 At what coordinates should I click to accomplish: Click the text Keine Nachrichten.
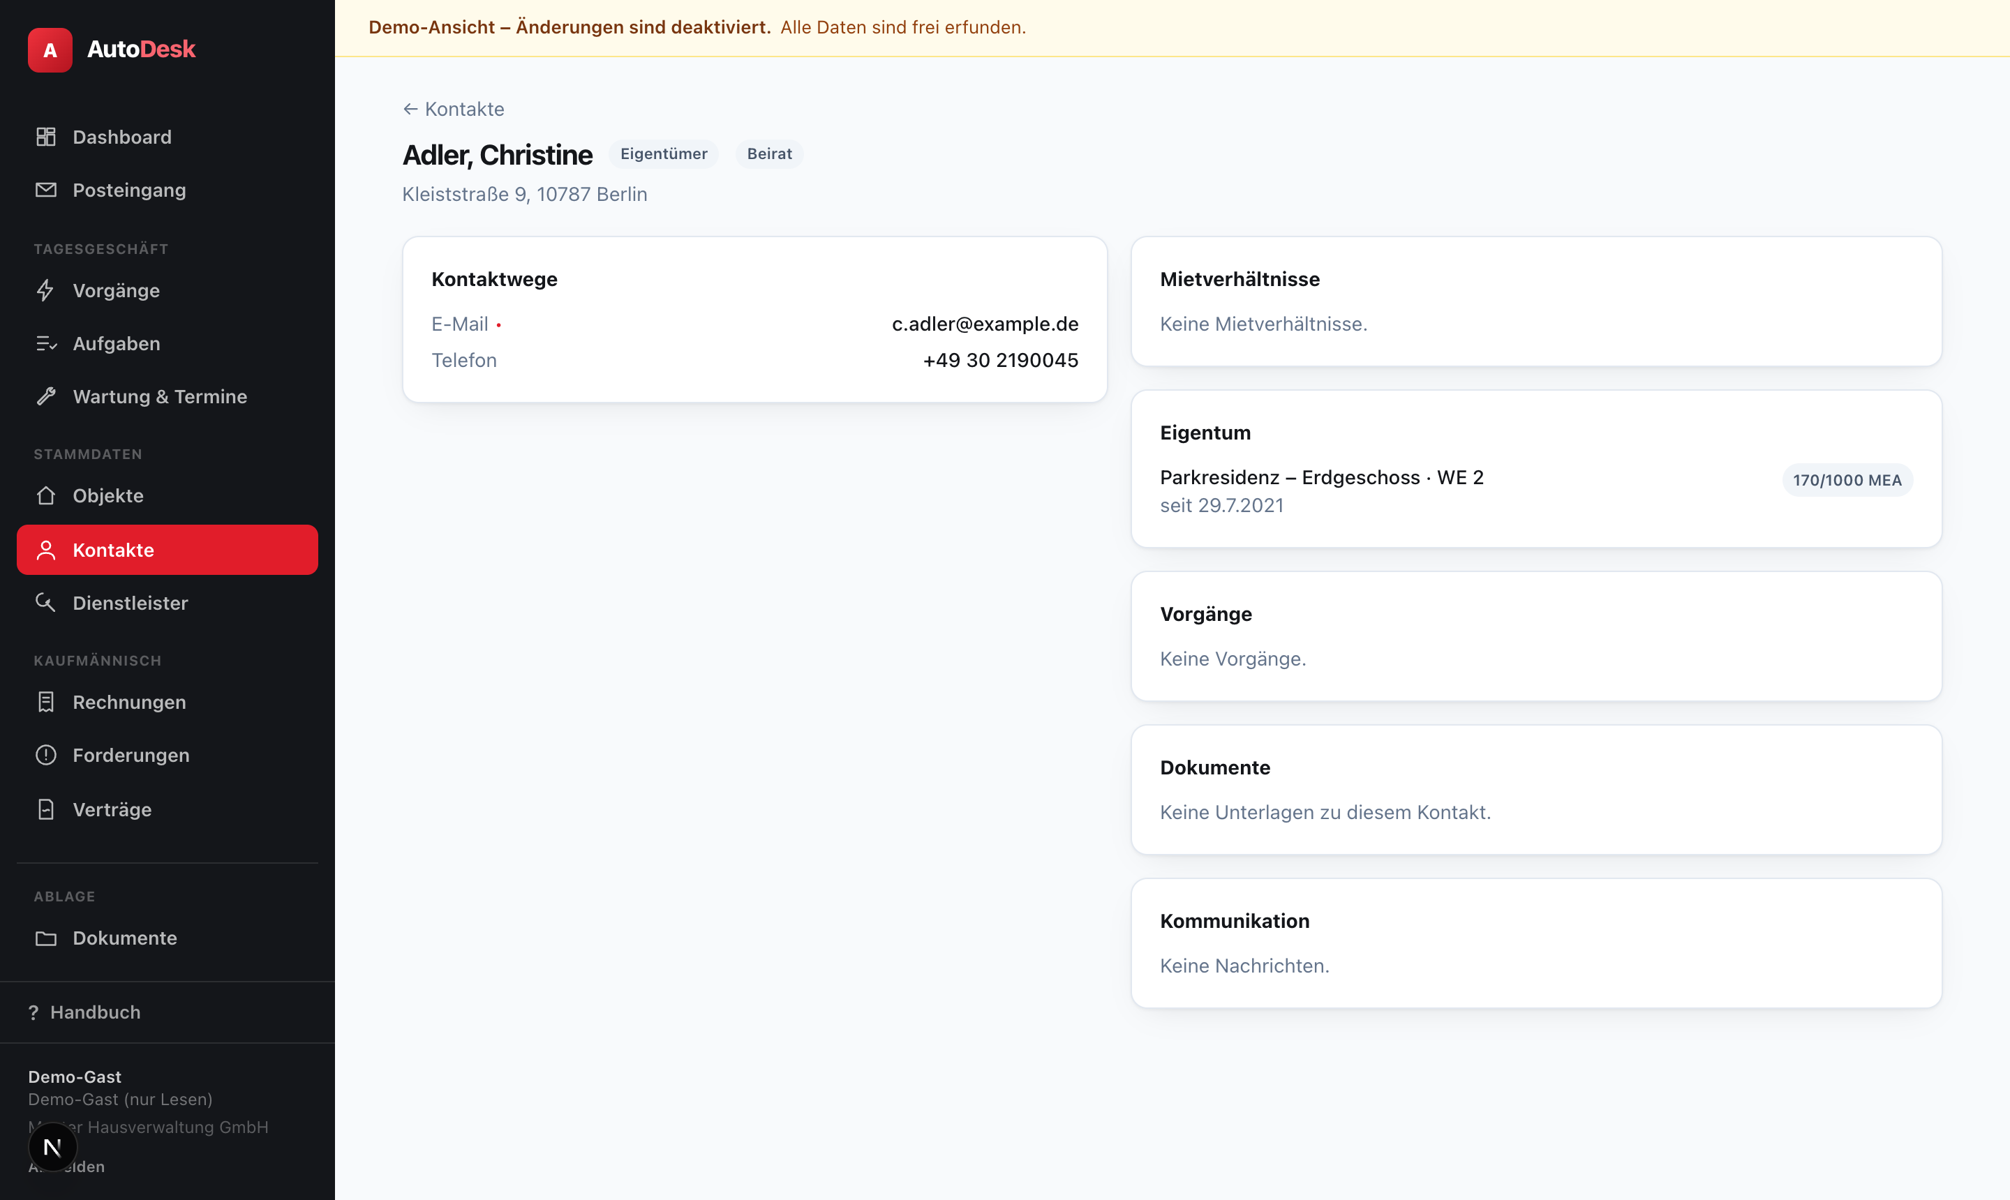(x=1244, y=966)
